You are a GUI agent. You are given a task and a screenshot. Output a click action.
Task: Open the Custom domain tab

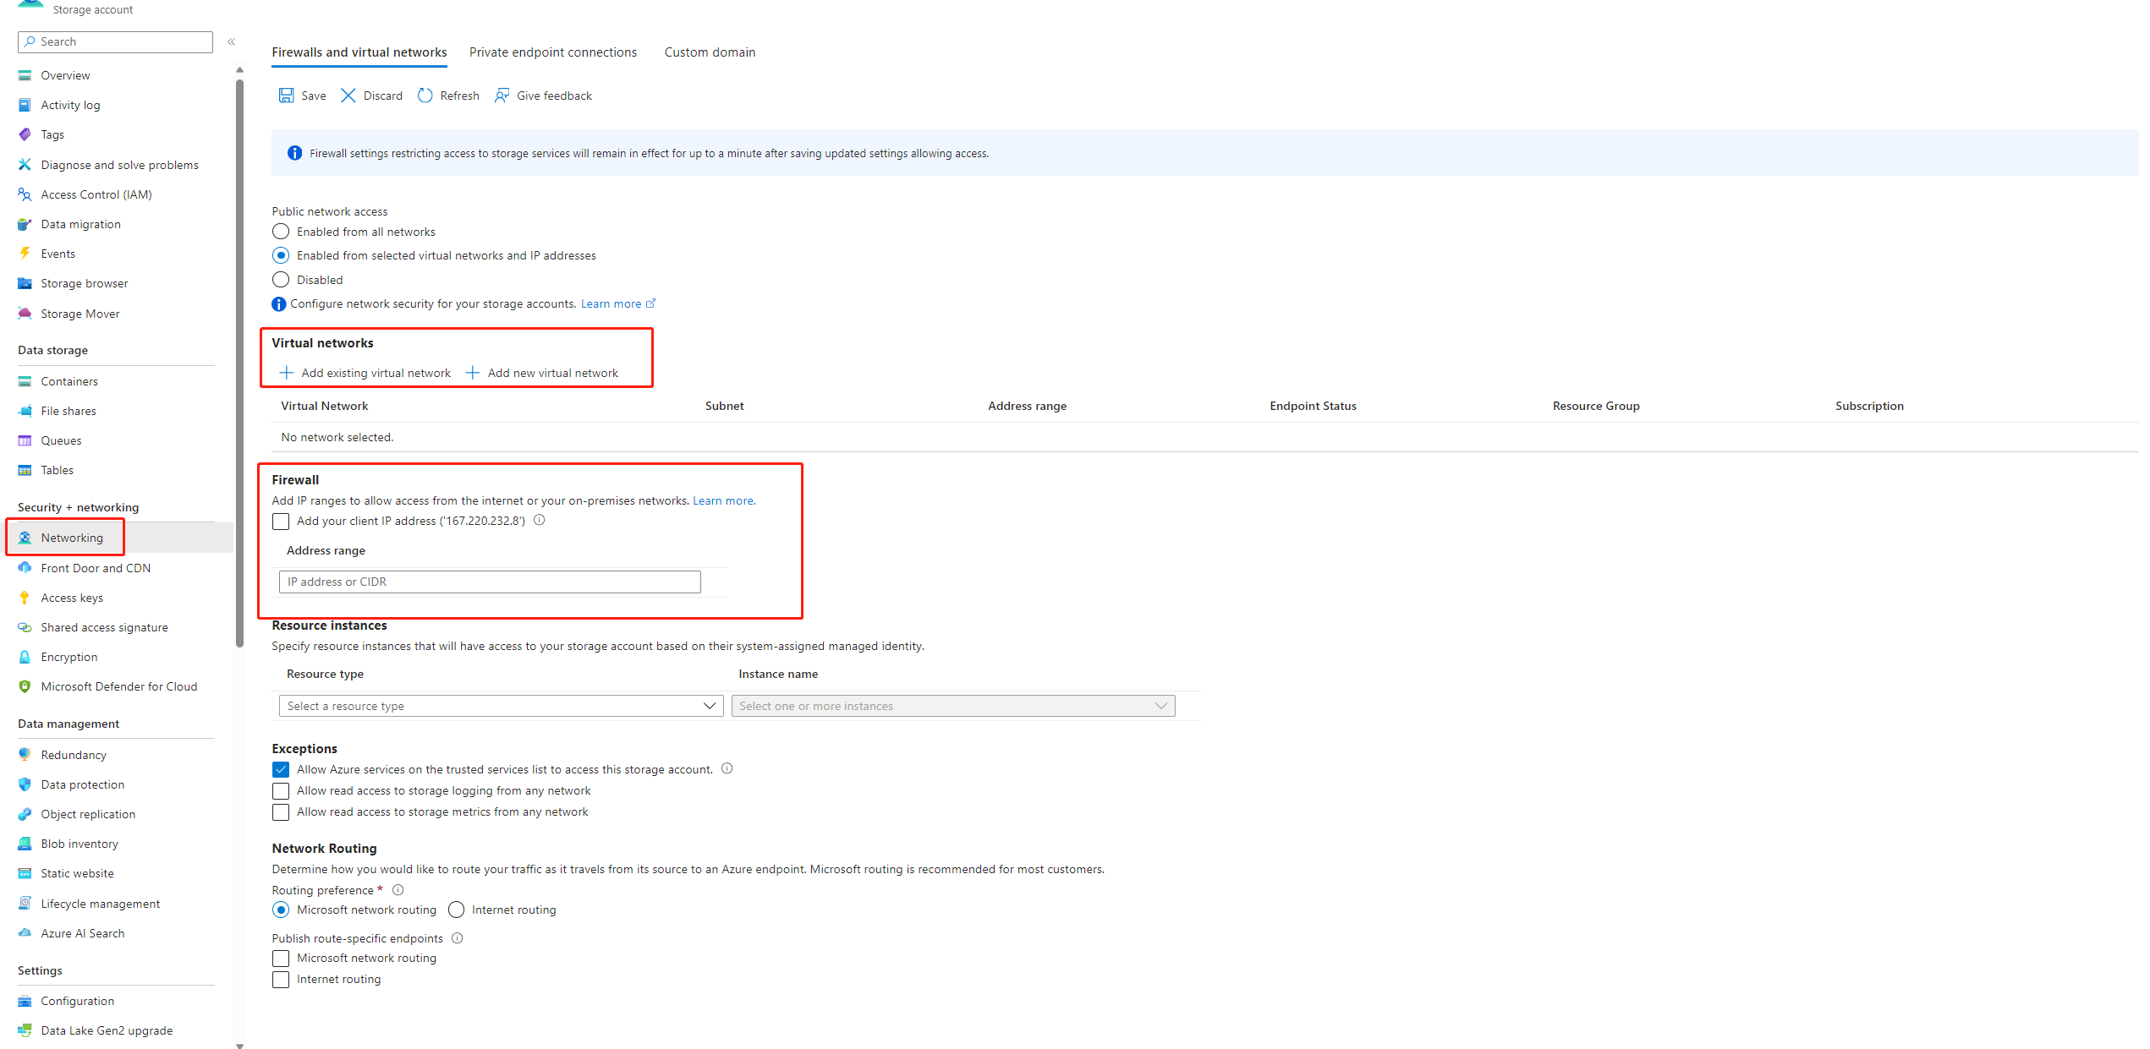point(710,52)
